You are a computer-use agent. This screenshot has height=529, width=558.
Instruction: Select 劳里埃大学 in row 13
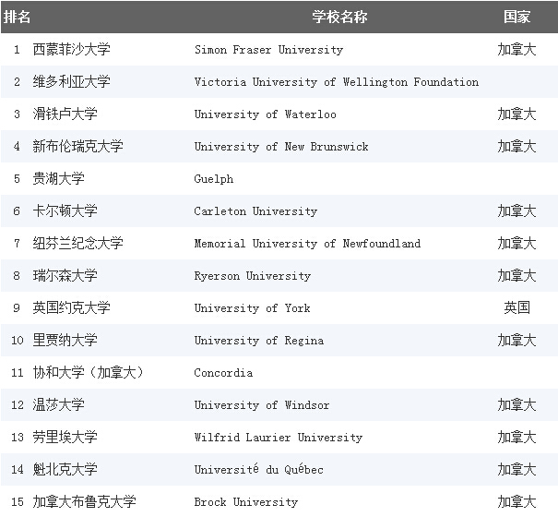[65, 437]
